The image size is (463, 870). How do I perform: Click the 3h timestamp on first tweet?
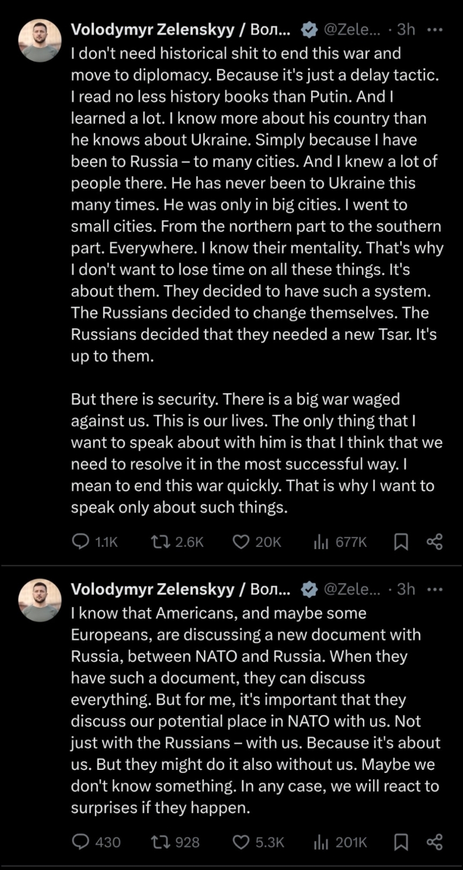(x=406, y=29)
